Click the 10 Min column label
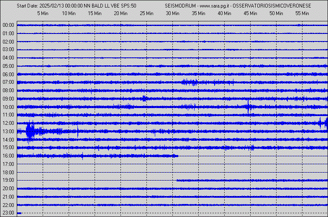This screenshot has height=217, width=328. tap(69, 13)
